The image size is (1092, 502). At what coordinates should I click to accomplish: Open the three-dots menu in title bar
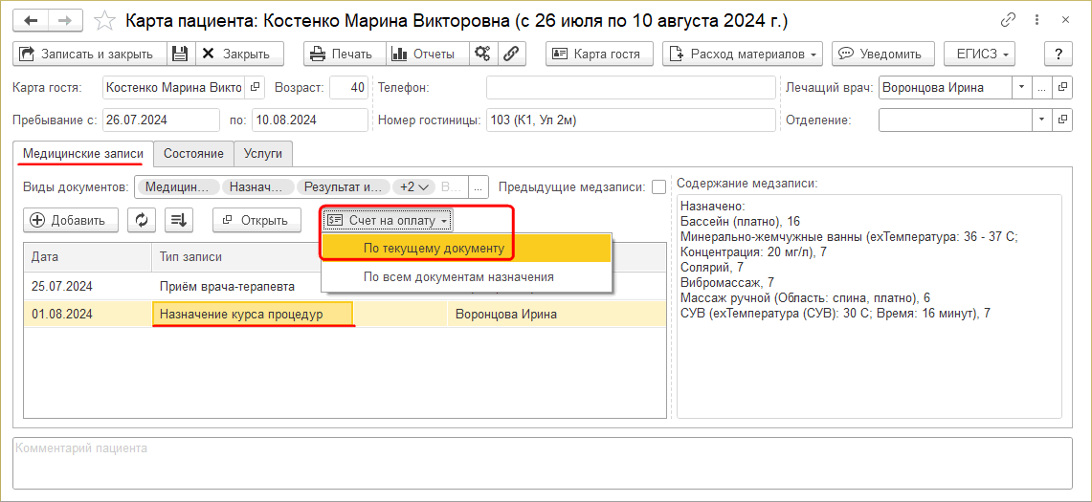point(1039,21)
